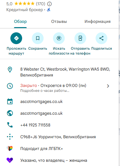Open ascotmortgages.co.uk beside globe icon
This screenshot has height=166, width=120.
(41, 113)
